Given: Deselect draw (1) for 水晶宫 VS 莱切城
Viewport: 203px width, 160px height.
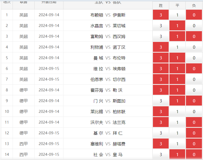Looking at the screenshot, I should 177,25.
